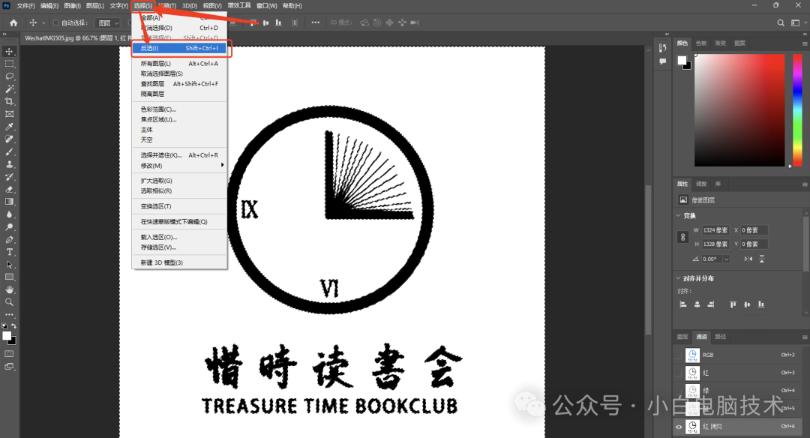
Task: Toggle the width-height link icon
Action: 683,237
